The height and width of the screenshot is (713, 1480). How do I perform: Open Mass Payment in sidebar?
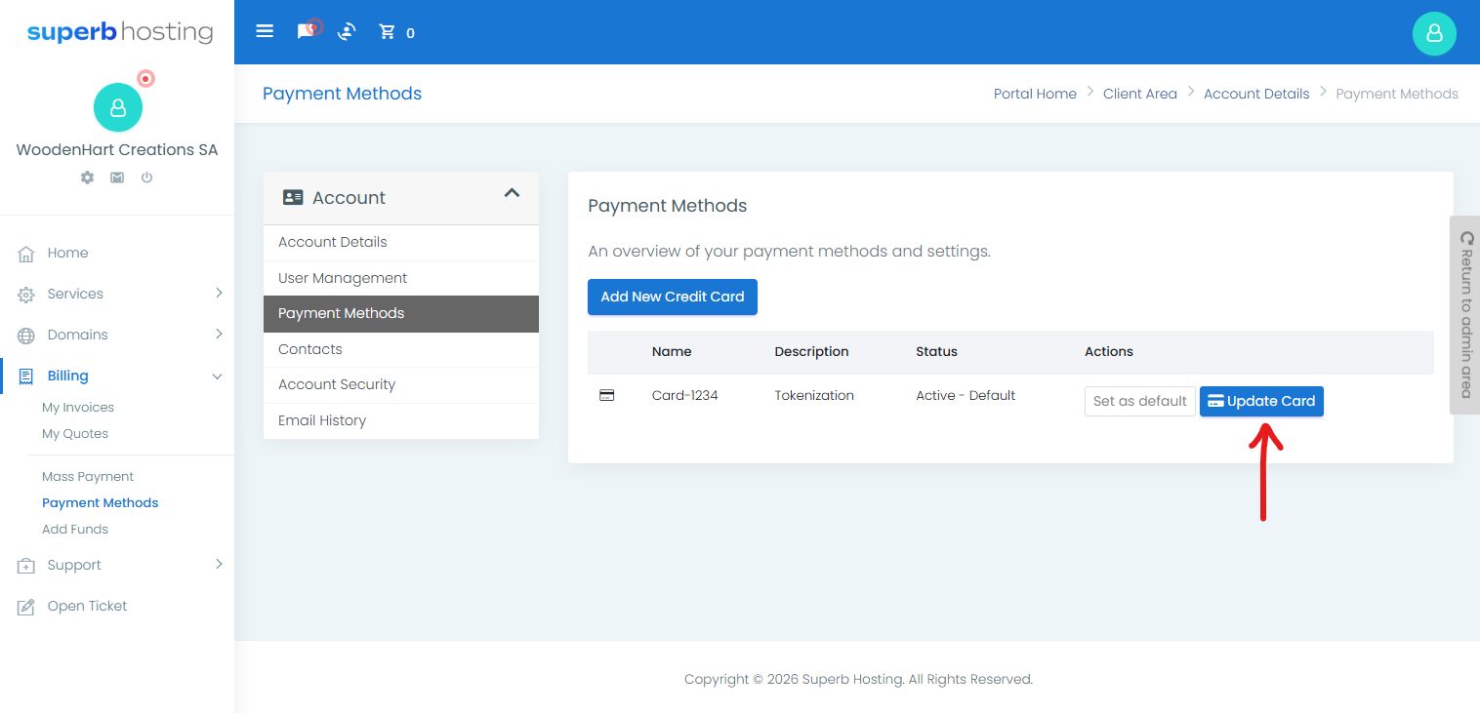(x=88, y=477)
